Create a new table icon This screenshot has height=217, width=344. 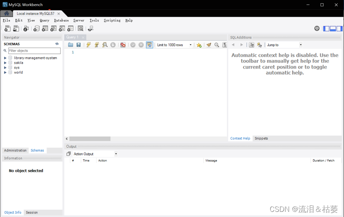(45, 29)
